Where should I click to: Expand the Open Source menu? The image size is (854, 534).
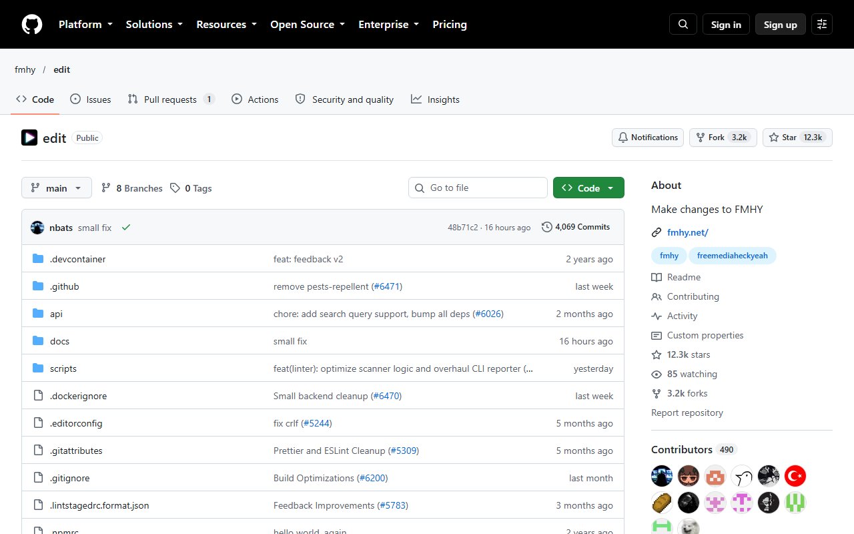pyautogui.click(x=308, y=25)
